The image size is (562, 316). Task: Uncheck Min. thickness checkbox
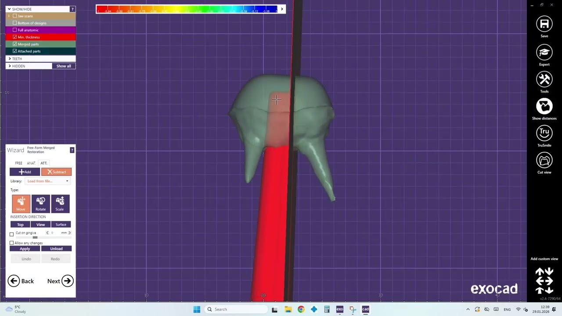[15, 37]
